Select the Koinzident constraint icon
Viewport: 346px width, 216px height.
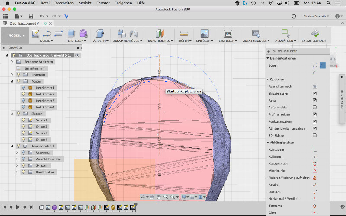[314, 149]
